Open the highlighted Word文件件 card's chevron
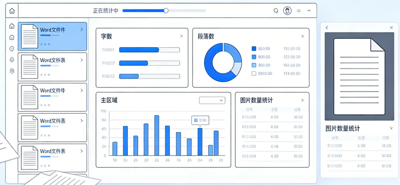400x185 pixels. [81, 30]
